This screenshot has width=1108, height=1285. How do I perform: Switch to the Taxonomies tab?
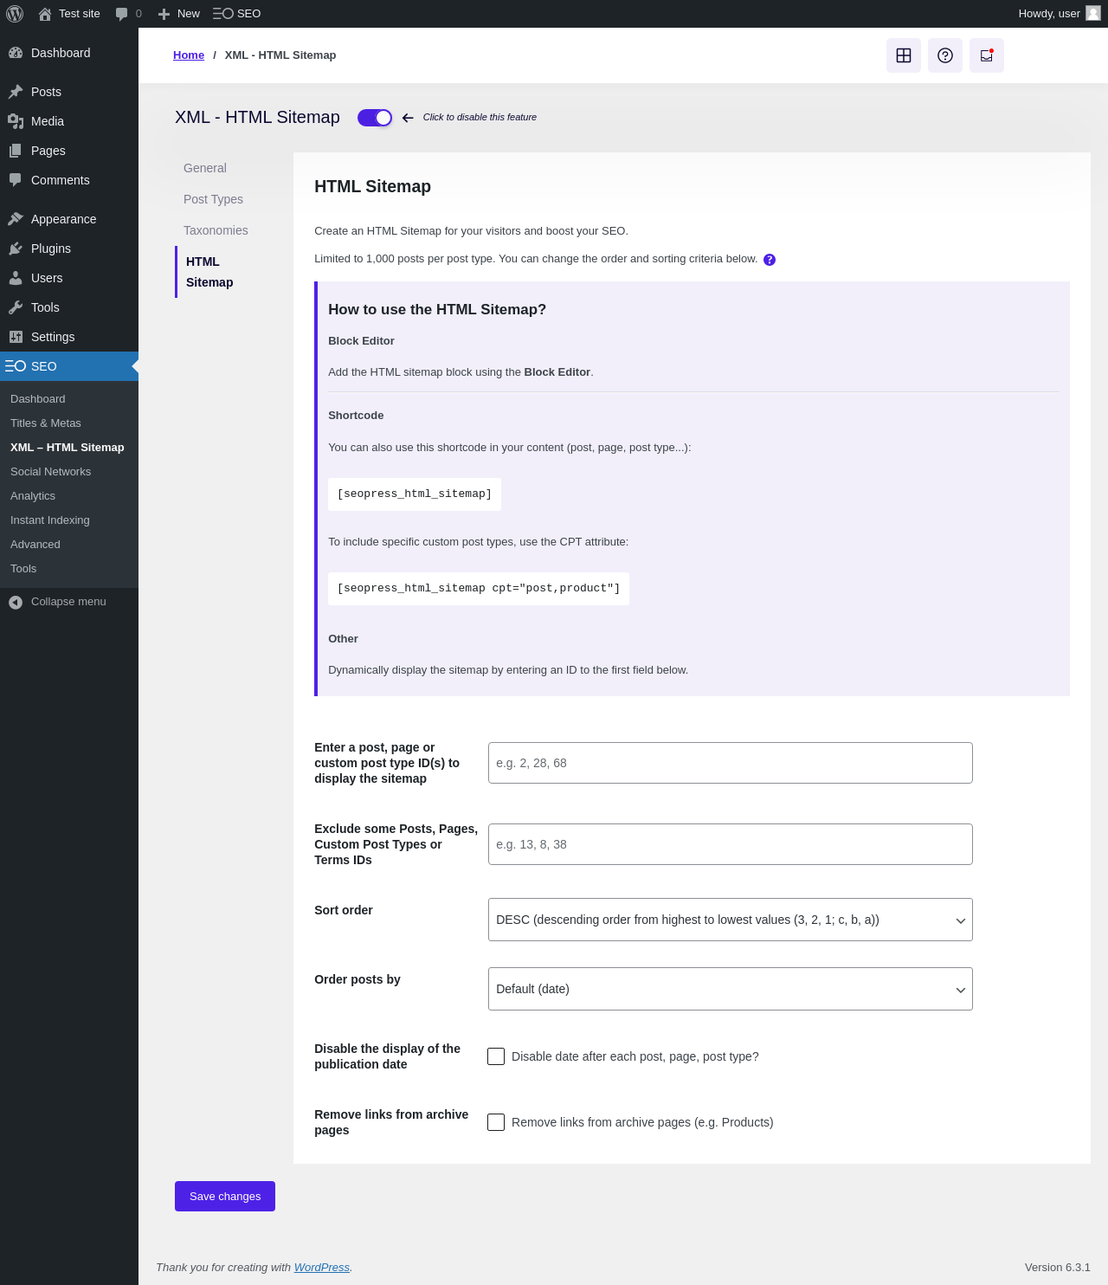pos(216,230)
